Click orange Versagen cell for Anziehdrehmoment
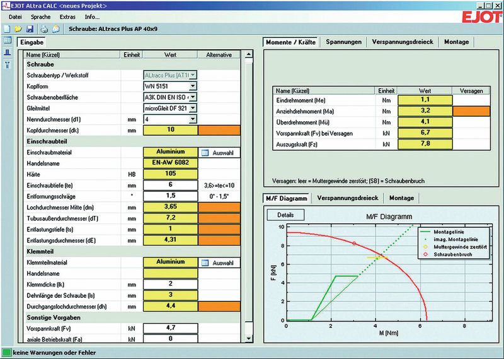Viewport: 504px width, 359px height. pos(471,112)
